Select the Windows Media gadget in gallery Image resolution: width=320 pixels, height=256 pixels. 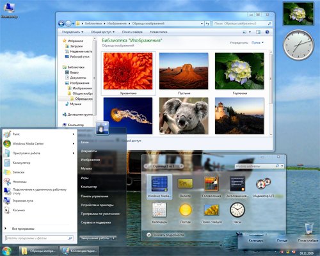coord(159,187)
